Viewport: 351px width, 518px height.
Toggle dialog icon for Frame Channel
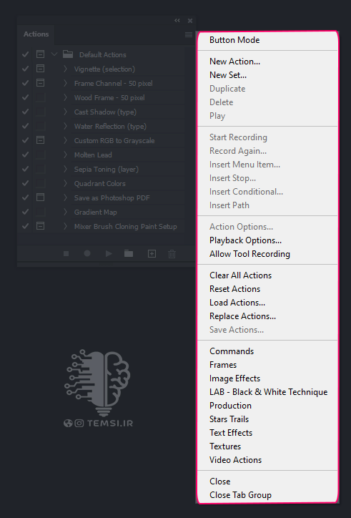click(x=40, y=83)
